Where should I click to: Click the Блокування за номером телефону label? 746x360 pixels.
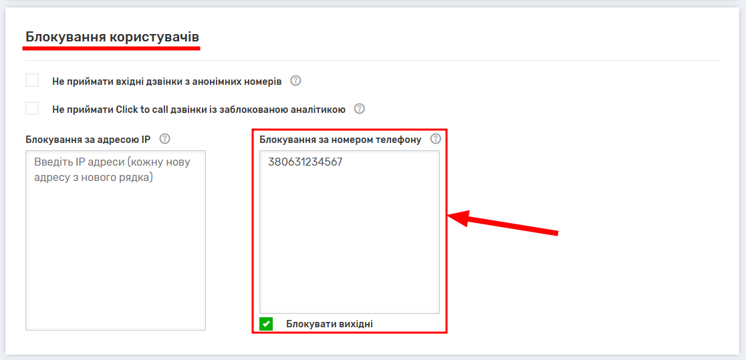(340, 140)
